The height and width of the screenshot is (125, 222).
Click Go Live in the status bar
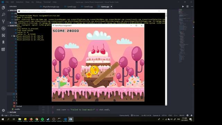pyautogui.click(x=135, y=115)
